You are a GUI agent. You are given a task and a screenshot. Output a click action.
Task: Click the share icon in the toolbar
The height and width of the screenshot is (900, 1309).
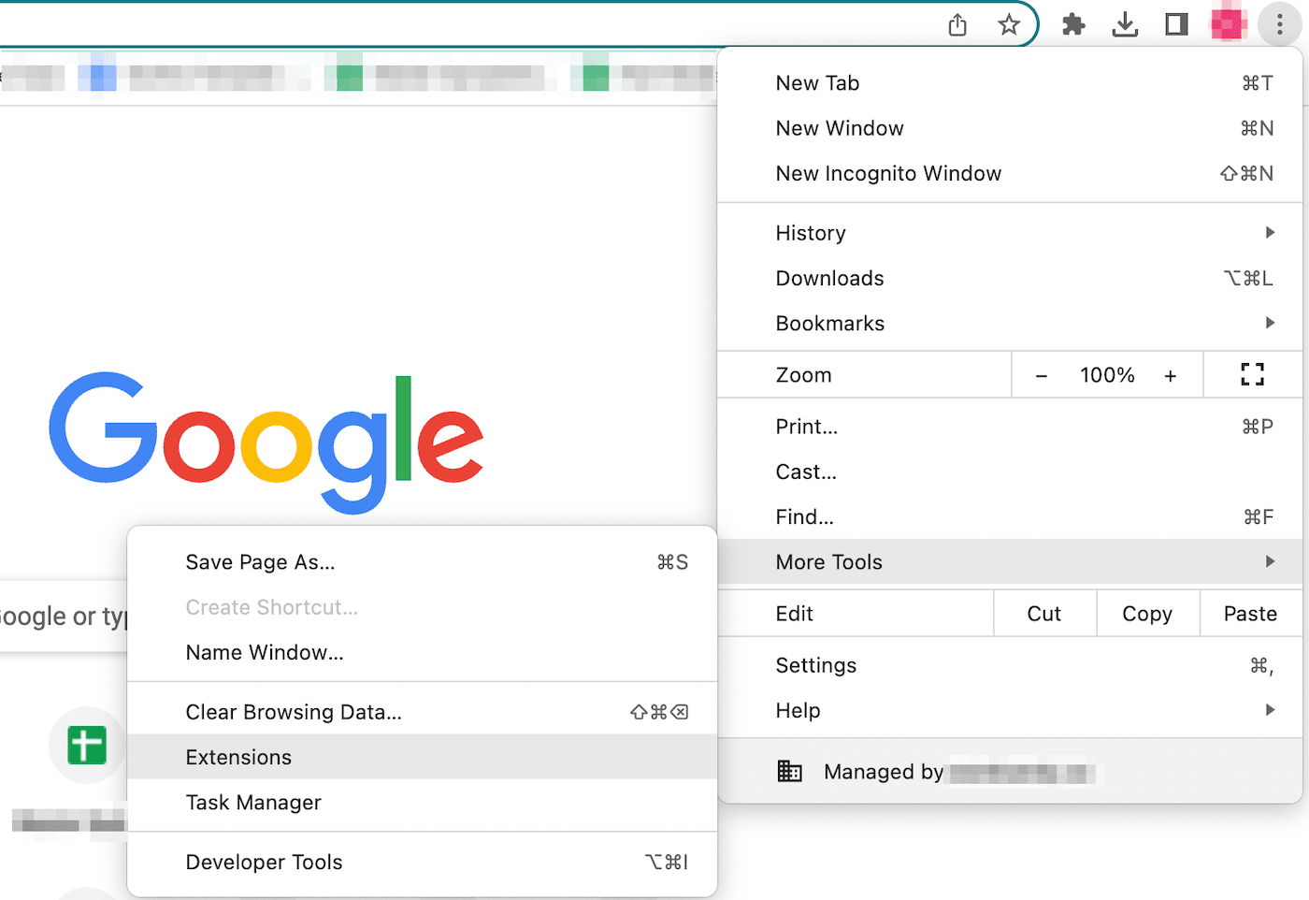[957, 24]
